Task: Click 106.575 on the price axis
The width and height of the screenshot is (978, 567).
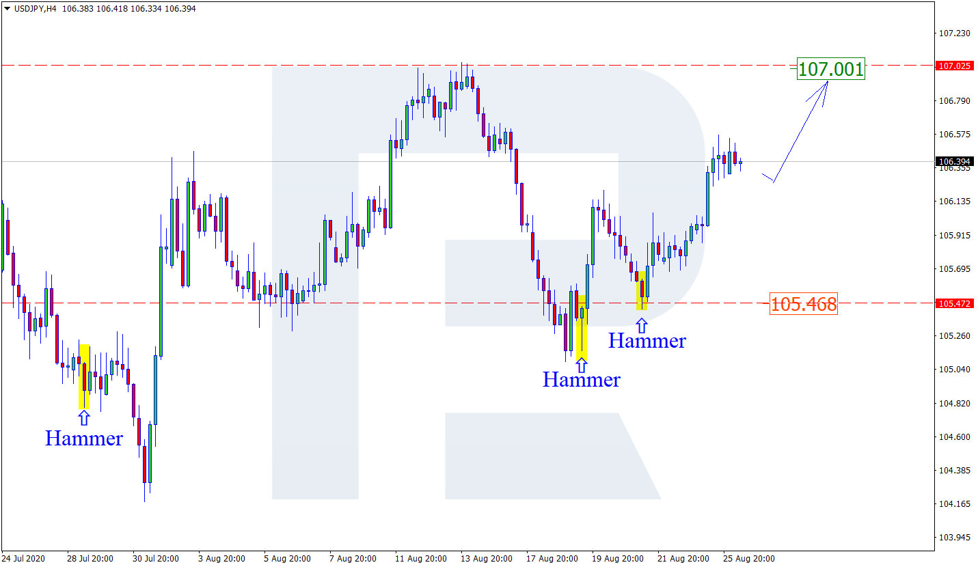Action: pyautogui.click(x=955, y=135)
